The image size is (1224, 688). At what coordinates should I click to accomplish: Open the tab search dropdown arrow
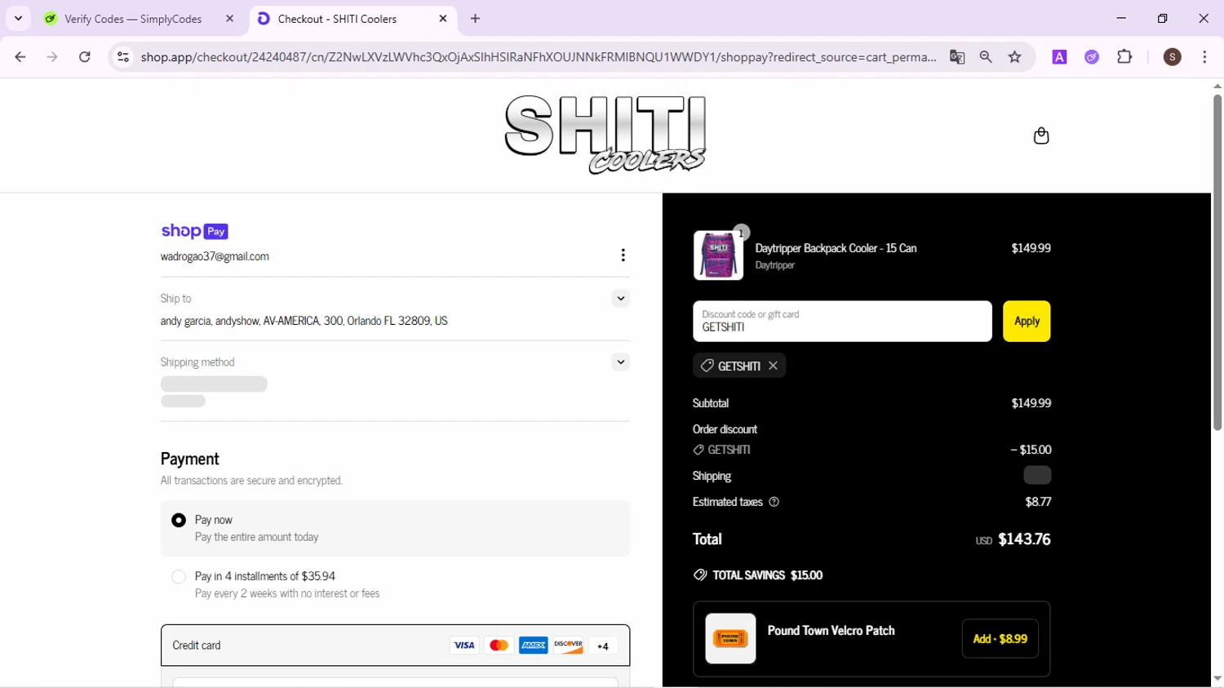click(x=18, y=18)
